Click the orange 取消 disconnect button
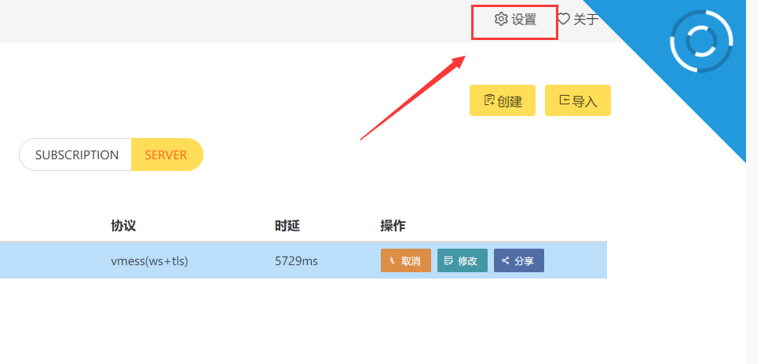 [x=405, y=260]
